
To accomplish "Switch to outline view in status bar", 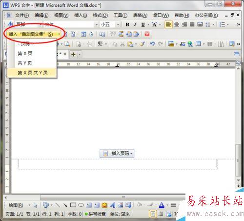I will tap(161, 214).
